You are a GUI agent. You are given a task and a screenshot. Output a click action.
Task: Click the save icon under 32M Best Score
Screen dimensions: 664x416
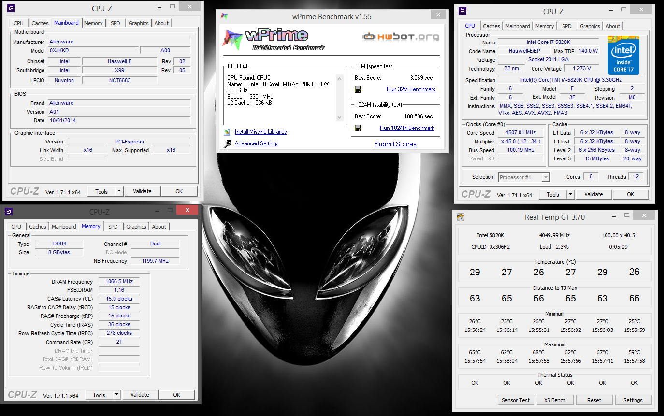358,89
